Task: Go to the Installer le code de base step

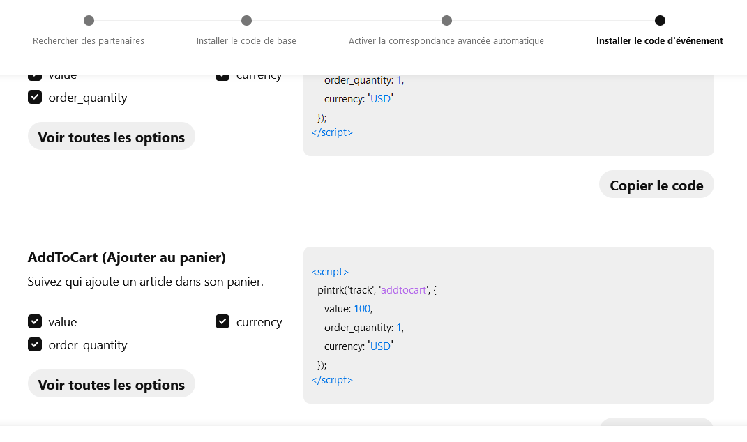Action: (246, 40)
